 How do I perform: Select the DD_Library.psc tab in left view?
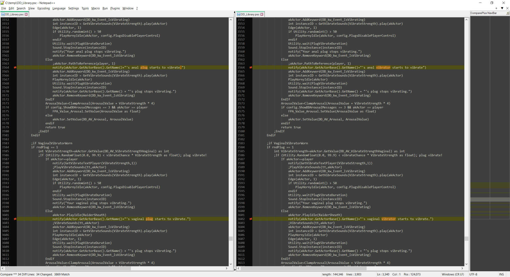point(14,14)
